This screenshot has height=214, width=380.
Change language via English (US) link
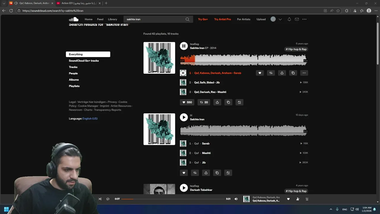click(x=90, y=119)
